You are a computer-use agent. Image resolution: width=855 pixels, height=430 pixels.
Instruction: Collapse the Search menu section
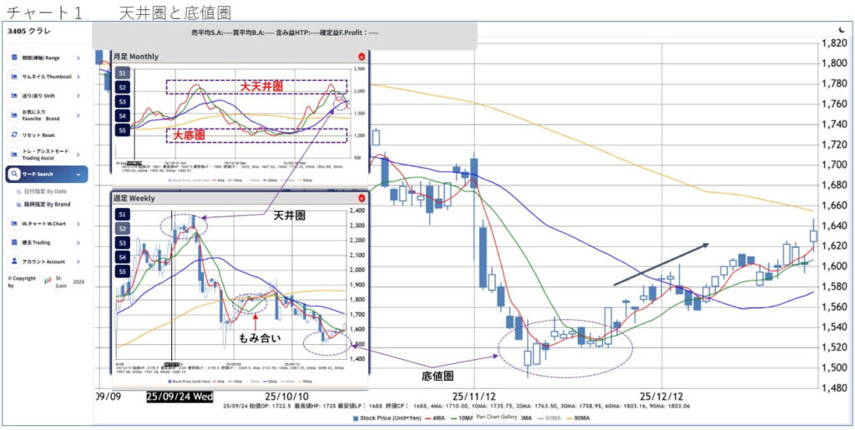coord(78,175)
